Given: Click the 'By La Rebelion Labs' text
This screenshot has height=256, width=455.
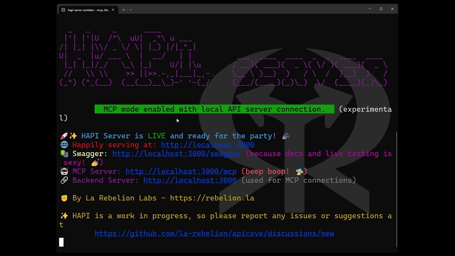Looking at the screenshot, I should pos(114,198).
